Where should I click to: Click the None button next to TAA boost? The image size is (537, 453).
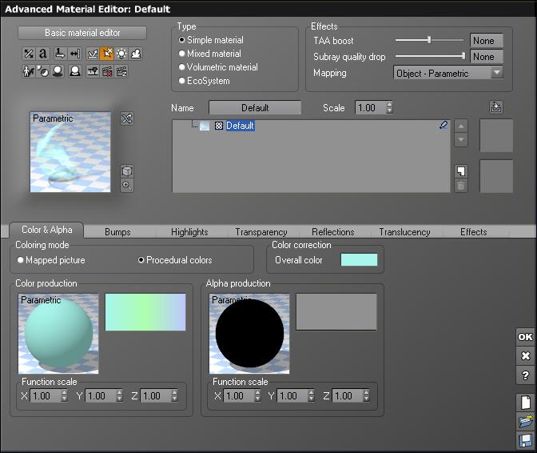pos(487,41)
